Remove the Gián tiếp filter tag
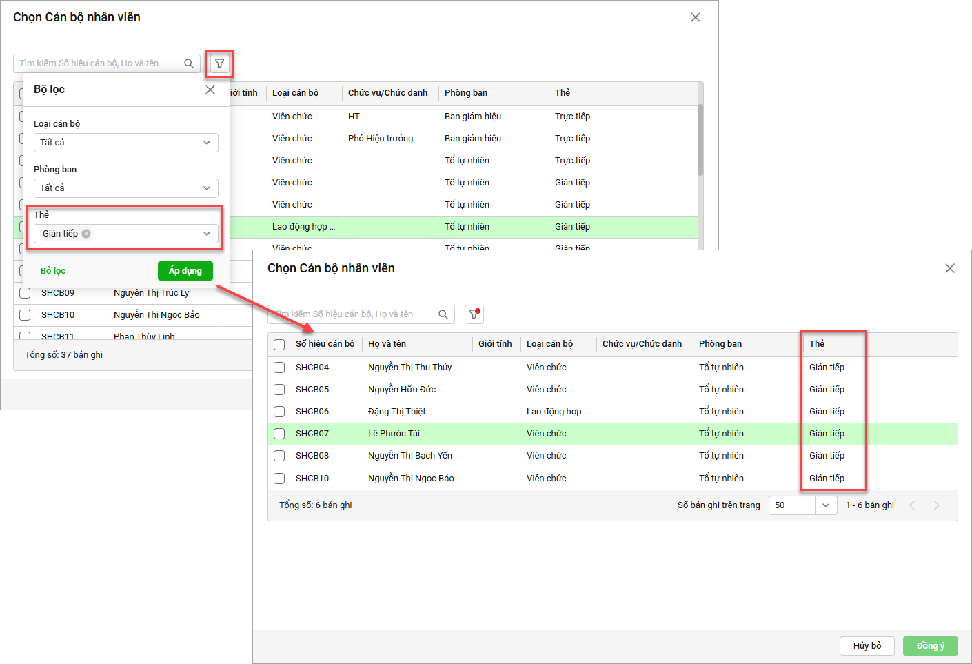 coord(86,234)
